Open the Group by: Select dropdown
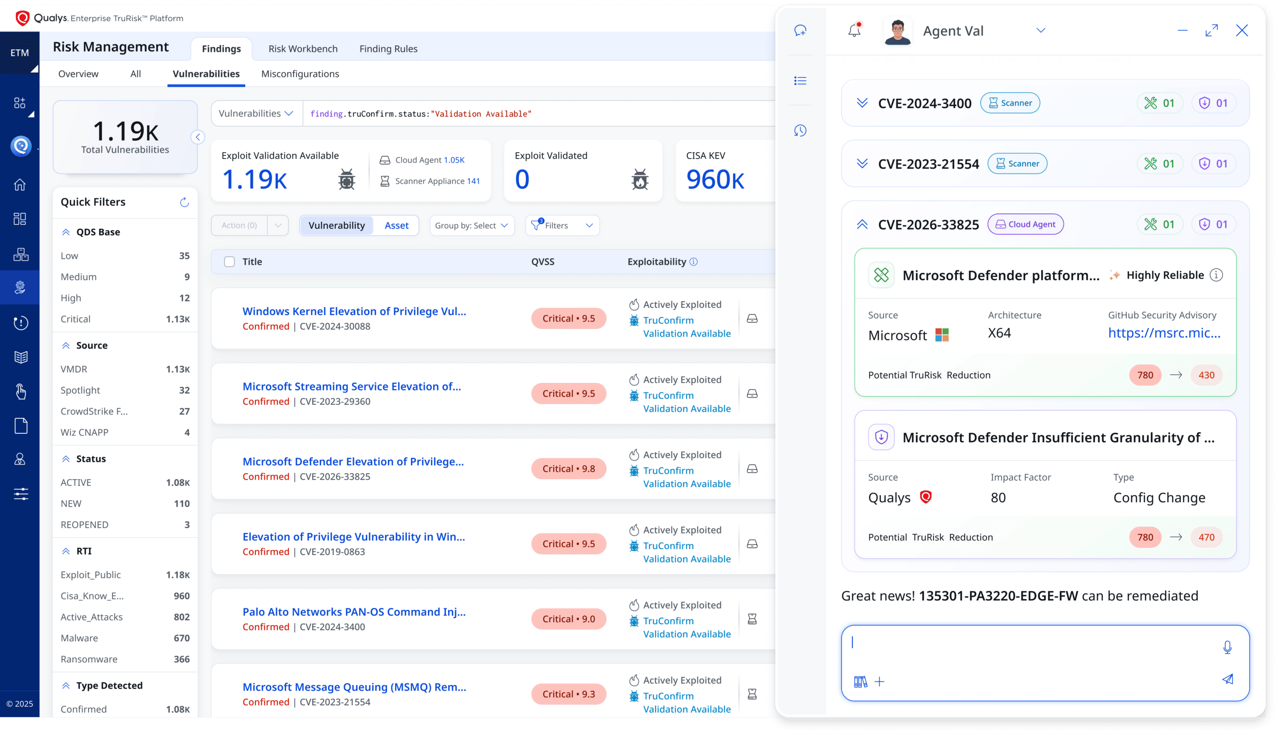The width and height of the screenshot is (1277, 733). tap(471, 225)
